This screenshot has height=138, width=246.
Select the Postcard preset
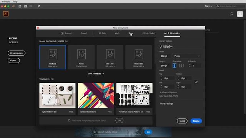coord(53,57)
